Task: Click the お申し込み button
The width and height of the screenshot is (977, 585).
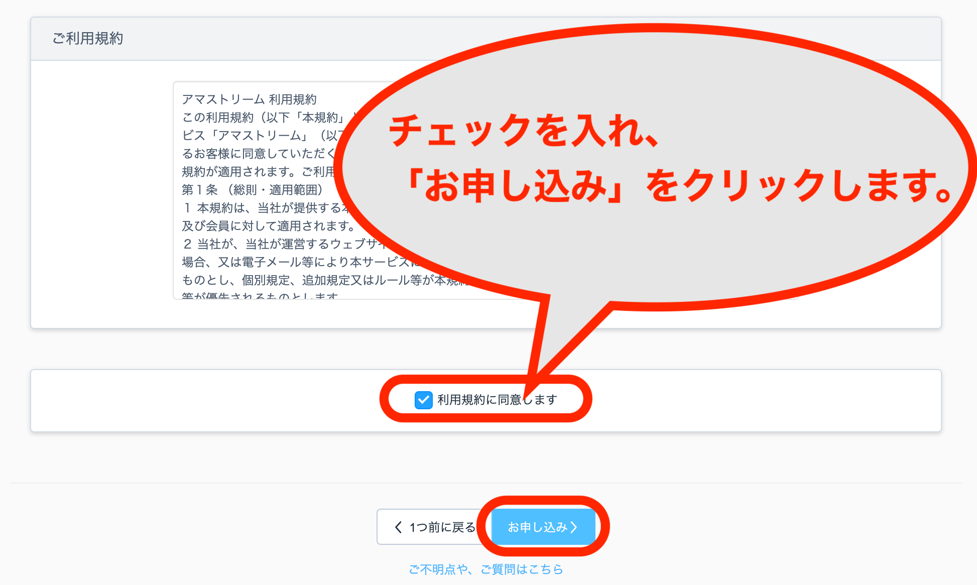Action: tap(543, 527)
